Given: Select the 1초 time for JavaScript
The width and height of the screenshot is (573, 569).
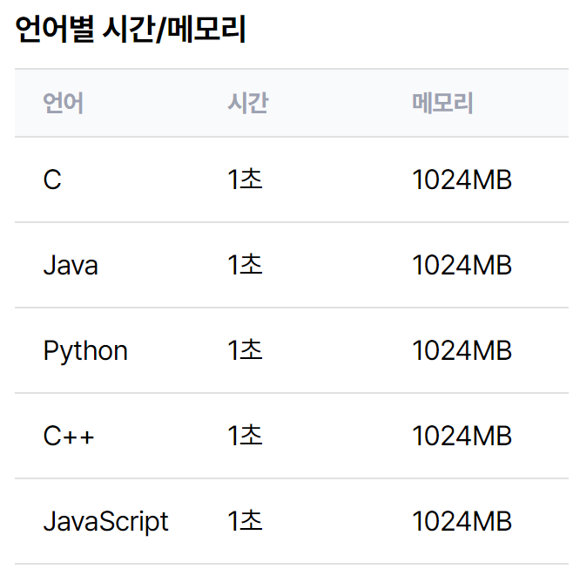Looking at the screenshot, I should (x=246, y=521).
